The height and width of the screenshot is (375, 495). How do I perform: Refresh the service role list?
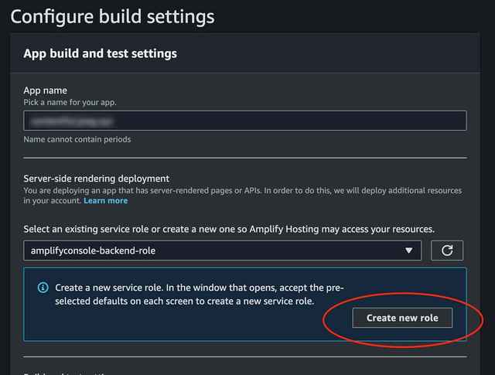[447, 251]
